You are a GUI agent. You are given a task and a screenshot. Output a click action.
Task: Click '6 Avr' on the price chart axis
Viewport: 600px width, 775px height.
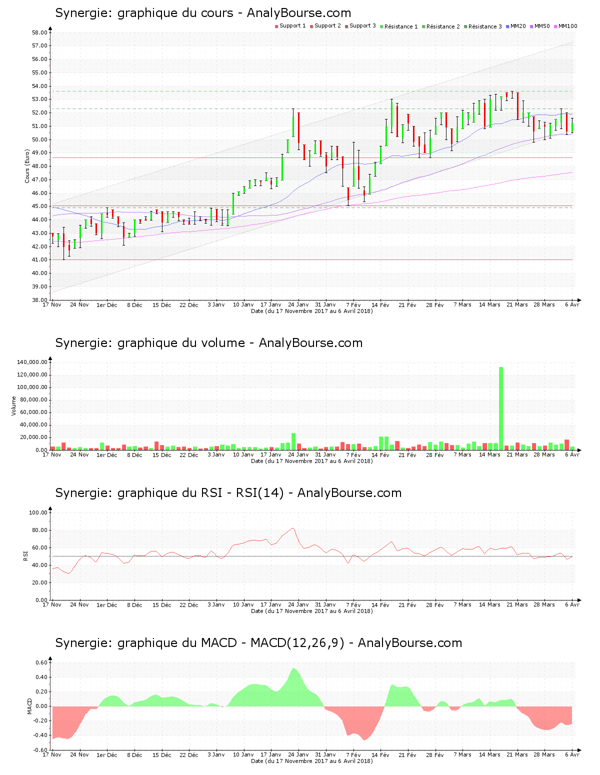[x=572, y=305]
